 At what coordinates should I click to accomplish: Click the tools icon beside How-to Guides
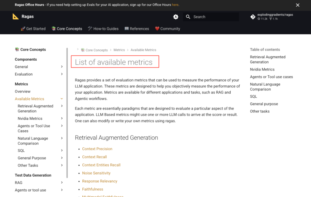[x=90, y=28]
